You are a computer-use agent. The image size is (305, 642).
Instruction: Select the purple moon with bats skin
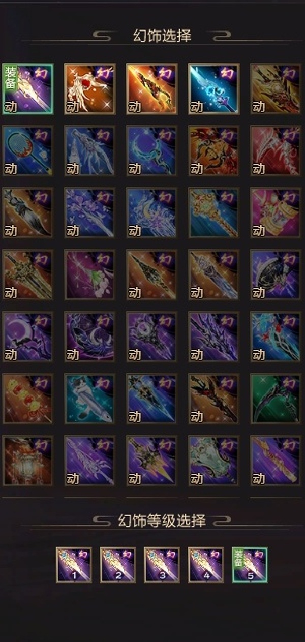point(28,337)
